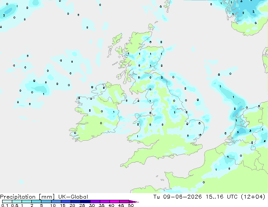Click the "25" legend scale label
Viewport: 268px width, 207px height.
(x=82, y=205)
